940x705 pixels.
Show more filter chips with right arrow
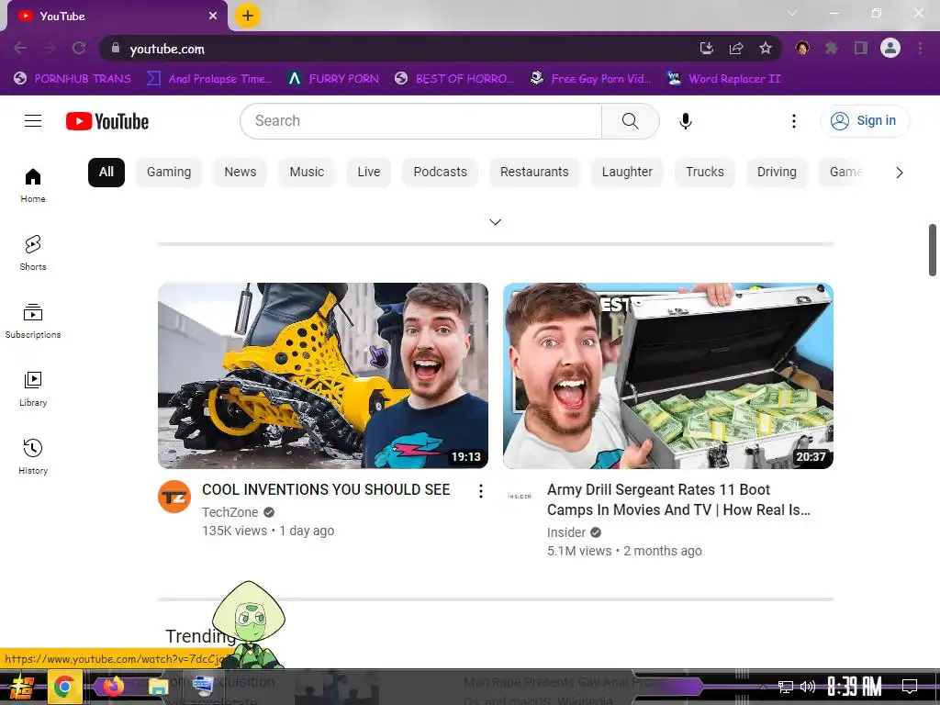pos(900,173)
